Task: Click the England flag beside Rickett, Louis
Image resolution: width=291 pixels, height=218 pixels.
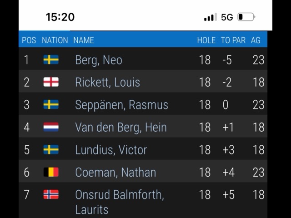Action: [51, 82]
